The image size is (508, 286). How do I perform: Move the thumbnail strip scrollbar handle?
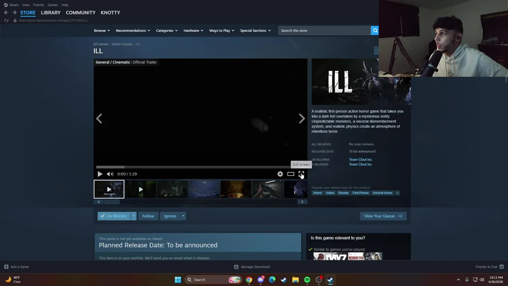(x=112, y=202)
